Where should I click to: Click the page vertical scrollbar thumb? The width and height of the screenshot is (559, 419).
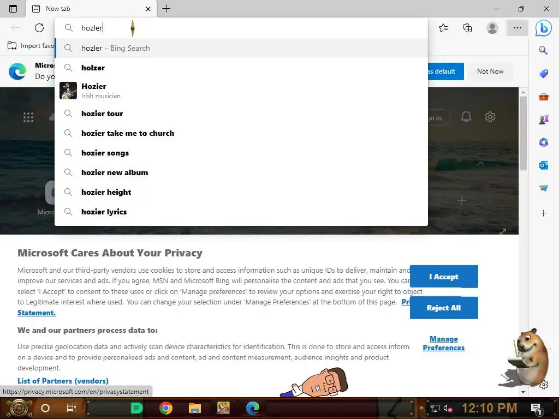(x=523, y=133)
